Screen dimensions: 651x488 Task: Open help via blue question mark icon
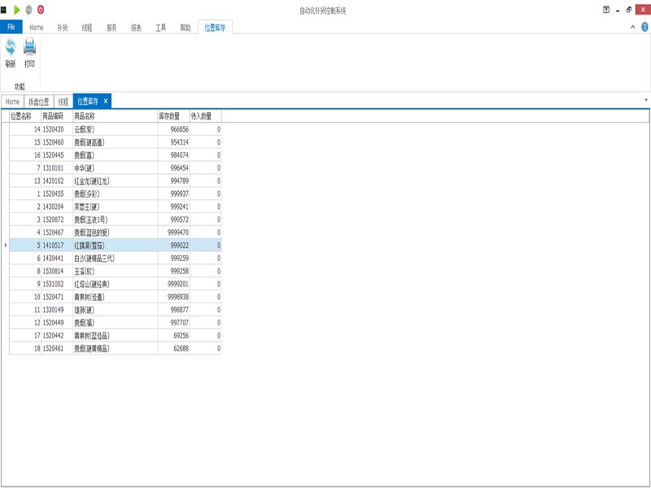pos(644,27)
